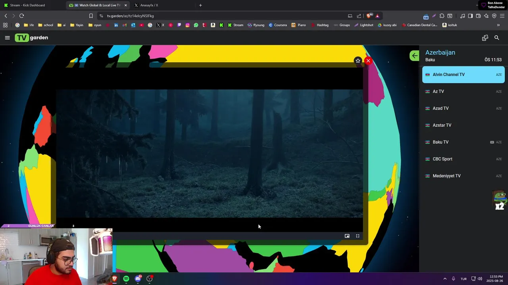Click the address bar URL

(x=130, y=16)
